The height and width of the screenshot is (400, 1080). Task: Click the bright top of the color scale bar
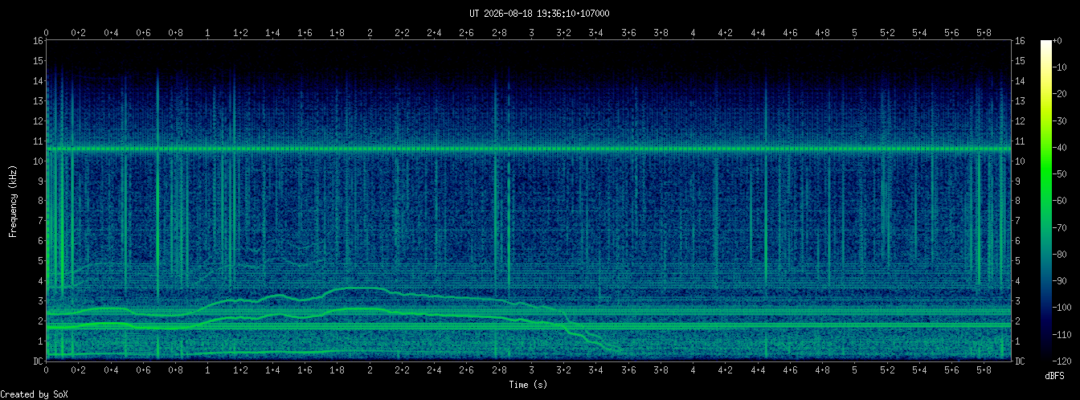pos(1046,45)
